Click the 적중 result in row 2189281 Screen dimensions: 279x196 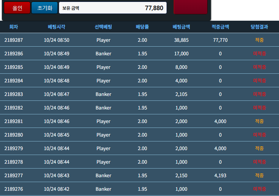pyautogui.click(x=259, y=121)
